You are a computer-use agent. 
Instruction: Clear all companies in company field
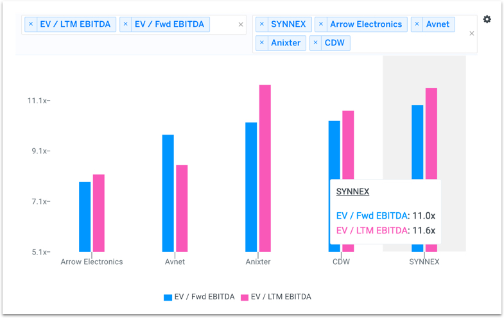[471, 33]
